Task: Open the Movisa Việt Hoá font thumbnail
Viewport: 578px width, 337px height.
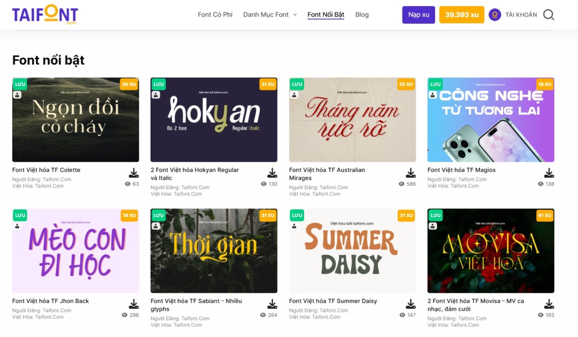Action: (491, 251)
